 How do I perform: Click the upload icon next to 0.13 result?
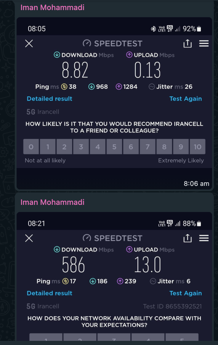coord(129,55)
